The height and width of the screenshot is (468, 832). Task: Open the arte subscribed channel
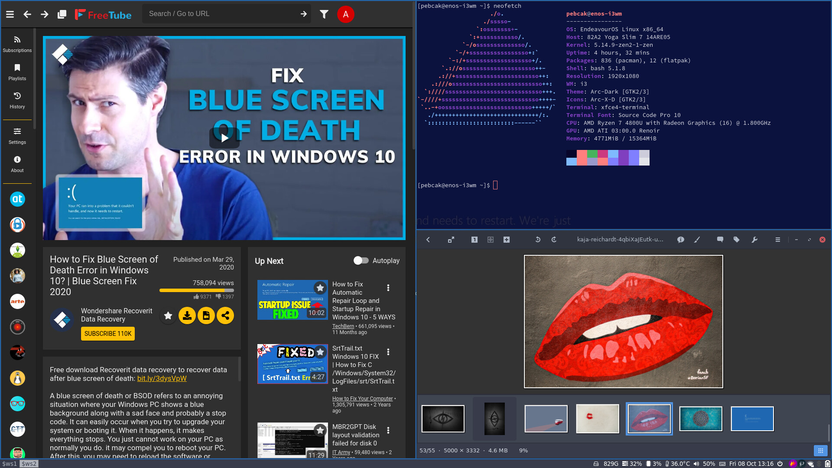(x=17, y=301)
